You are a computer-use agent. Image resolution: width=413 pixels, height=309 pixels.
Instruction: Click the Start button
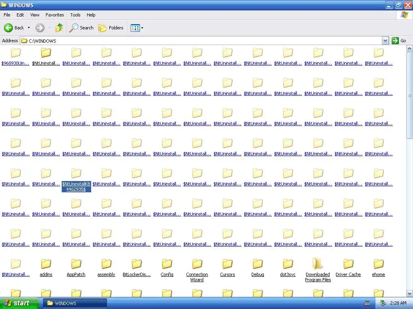coord(19,303)
